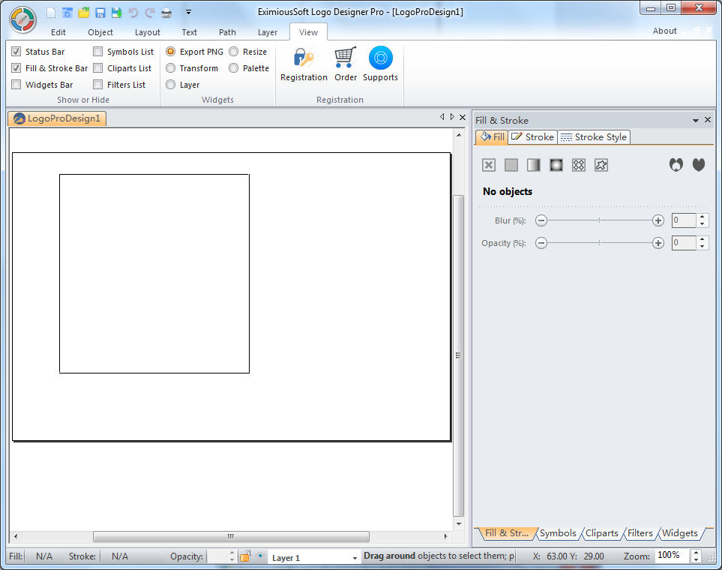
Task: Click the Blur slider track
Action: pos(600,220)
